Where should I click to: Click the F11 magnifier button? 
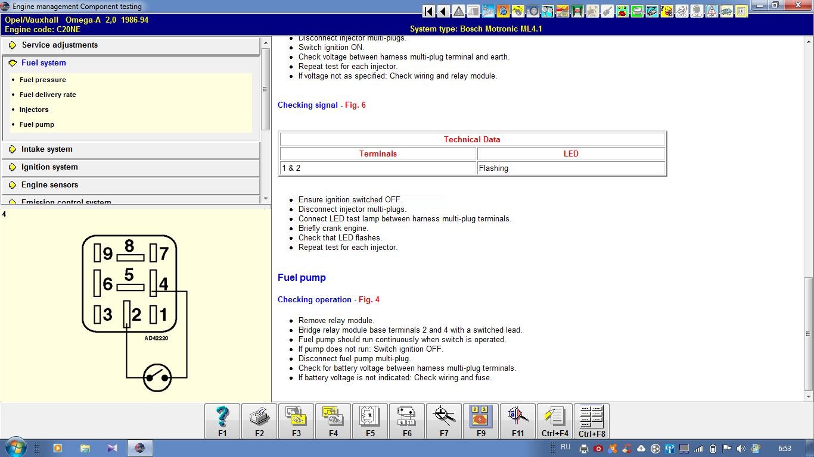tap(518, 421)
